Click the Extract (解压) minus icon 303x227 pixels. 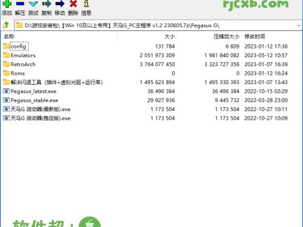point(20,3)
